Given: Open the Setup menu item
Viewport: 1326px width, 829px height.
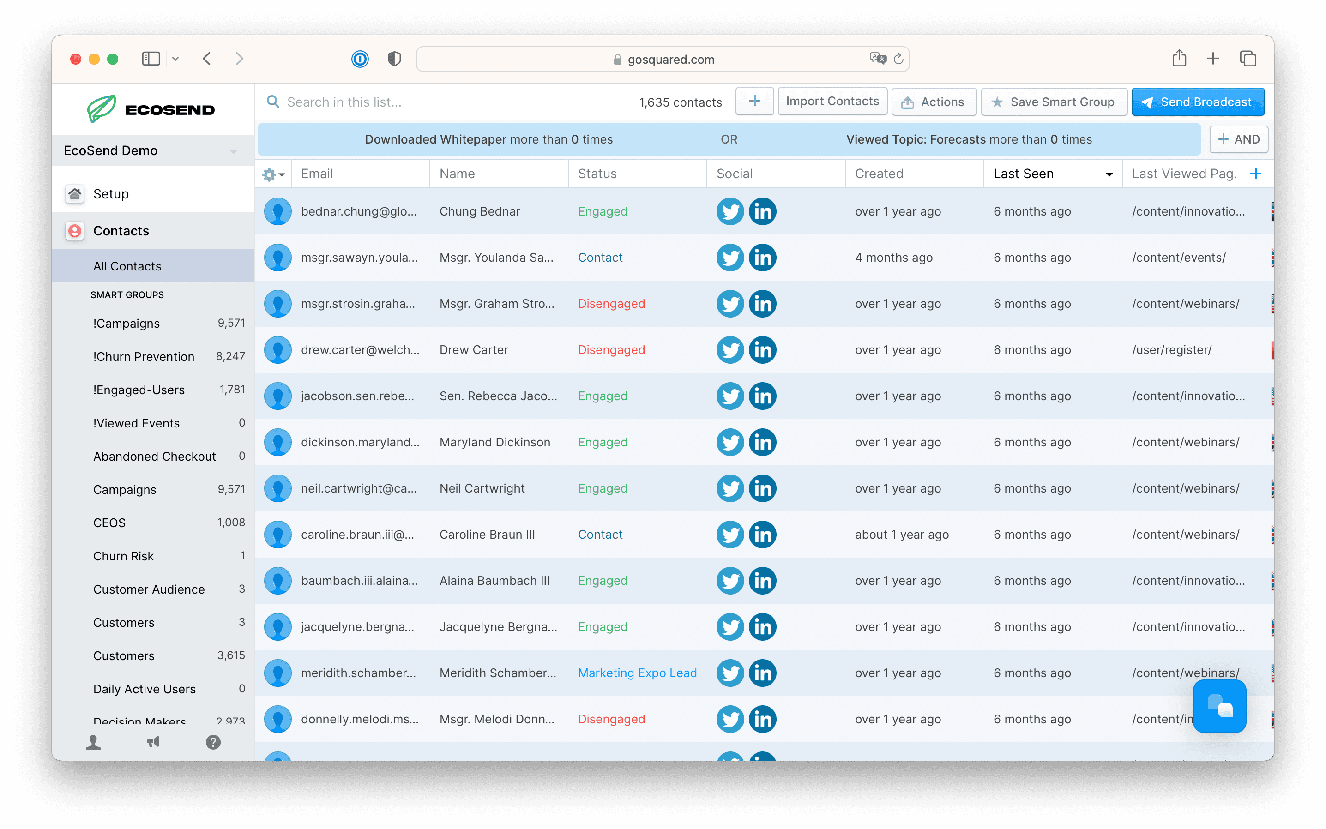Looking at the screenshot, I should [111, 194].
